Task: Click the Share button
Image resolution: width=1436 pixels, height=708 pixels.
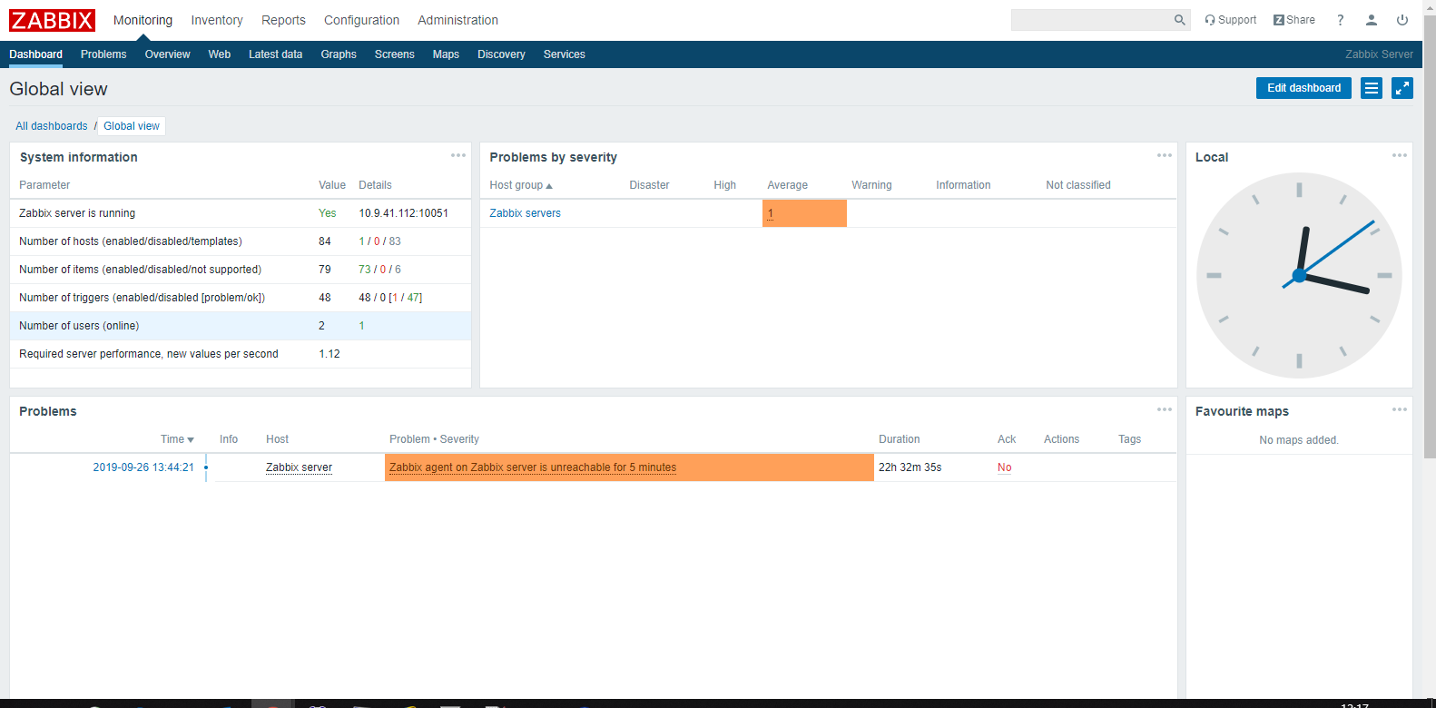Action: (x=1294, y=20)
